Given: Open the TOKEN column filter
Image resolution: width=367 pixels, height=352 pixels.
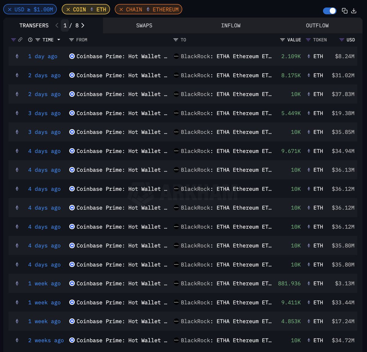Looking at the screenshot, I should click(308, 40).
